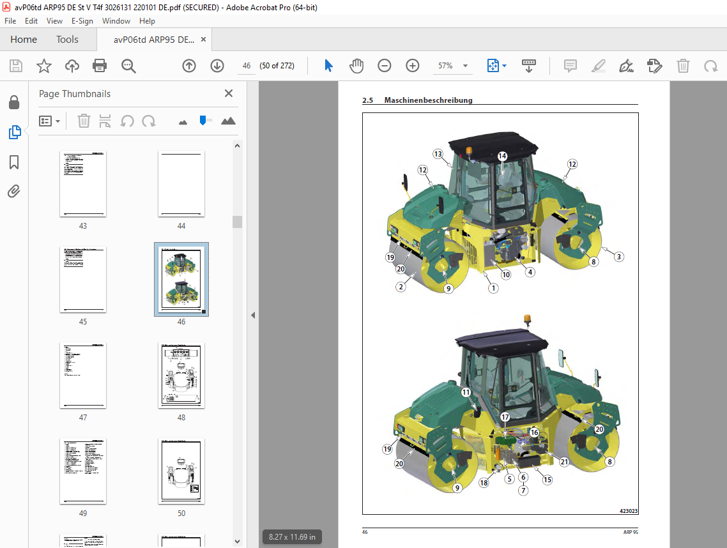Click the fit page scrolling icon
The image size is (727, 548).
pos(493,66)
